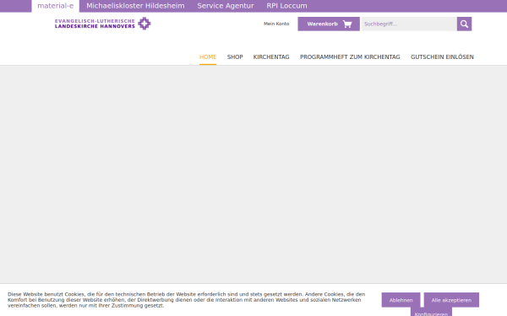
Task: Open the Service Agentur tab
Action: [x=226, y=6]
